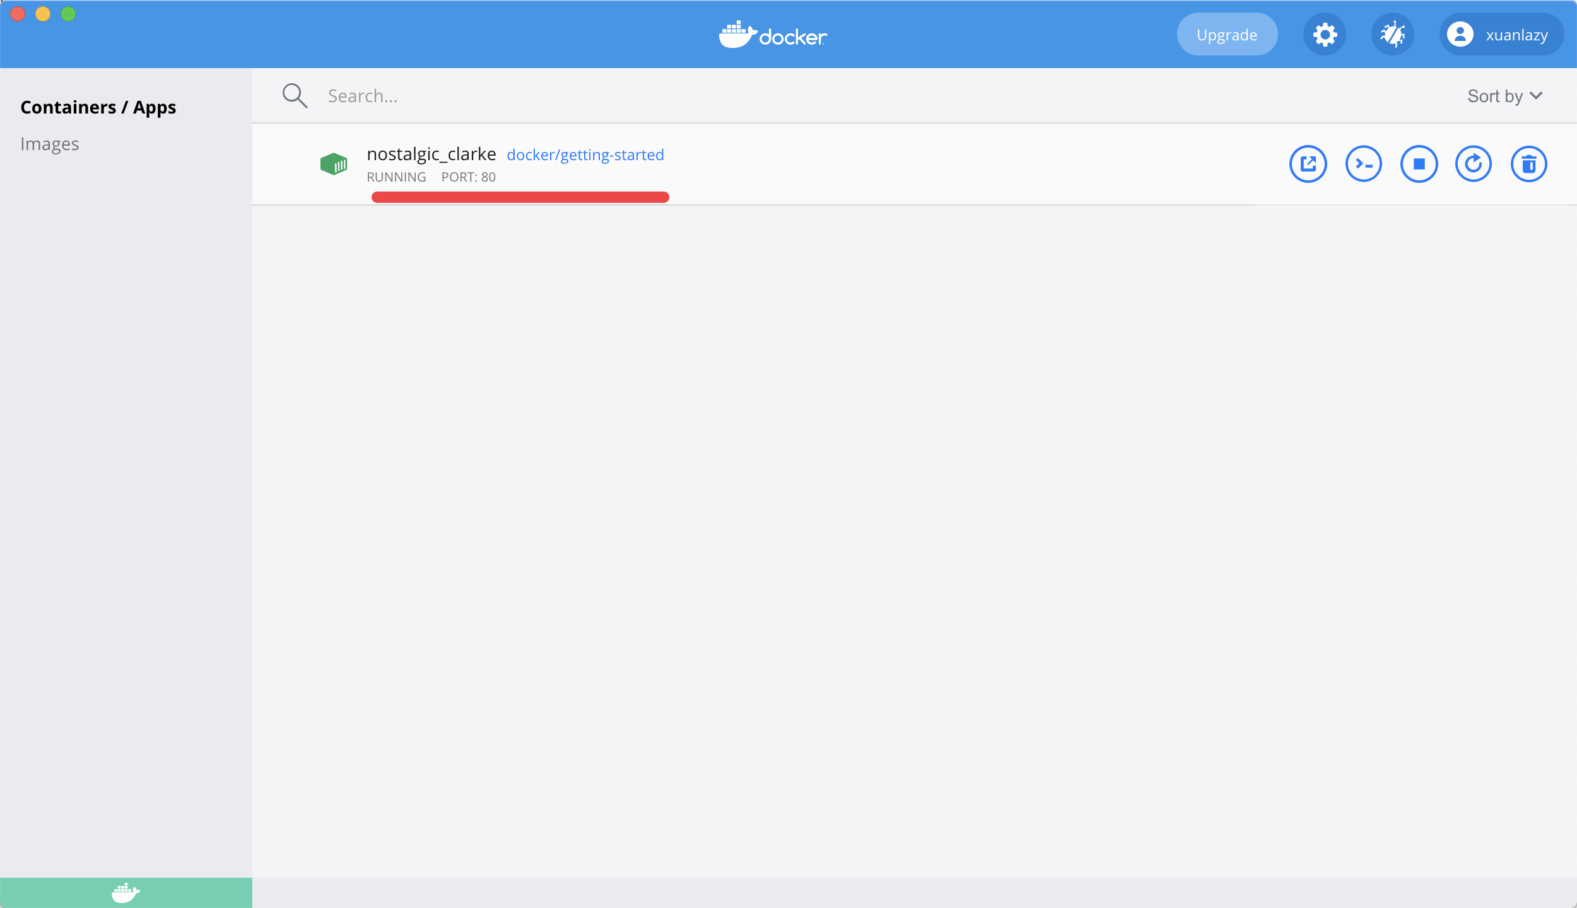
Task: Click the Upgrade button
Action: [1228, 34]
